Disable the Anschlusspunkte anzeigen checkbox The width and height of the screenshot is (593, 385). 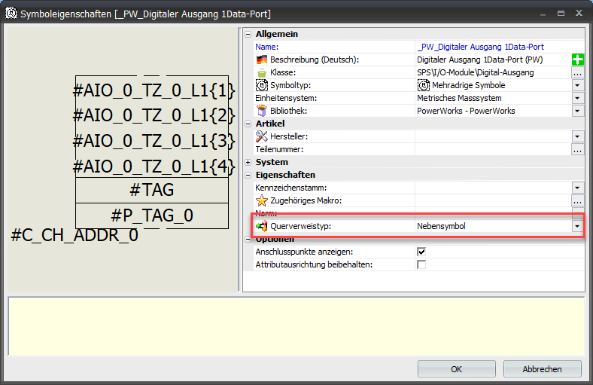click(421, 252)
